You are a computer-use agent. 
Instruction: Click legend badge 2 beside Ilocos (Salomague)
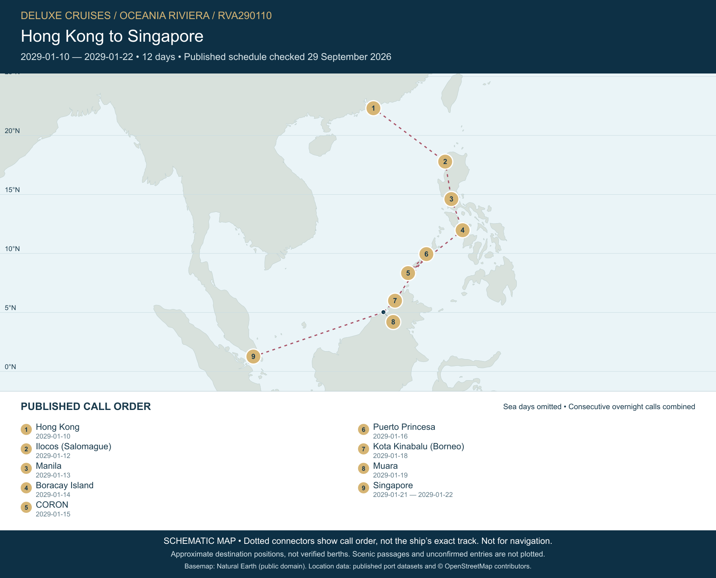pyautogui.click(x=26, y=449)
